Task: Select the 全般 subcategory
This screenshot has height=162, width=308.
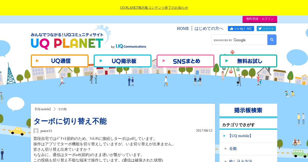Action: (x=248, y=149)
